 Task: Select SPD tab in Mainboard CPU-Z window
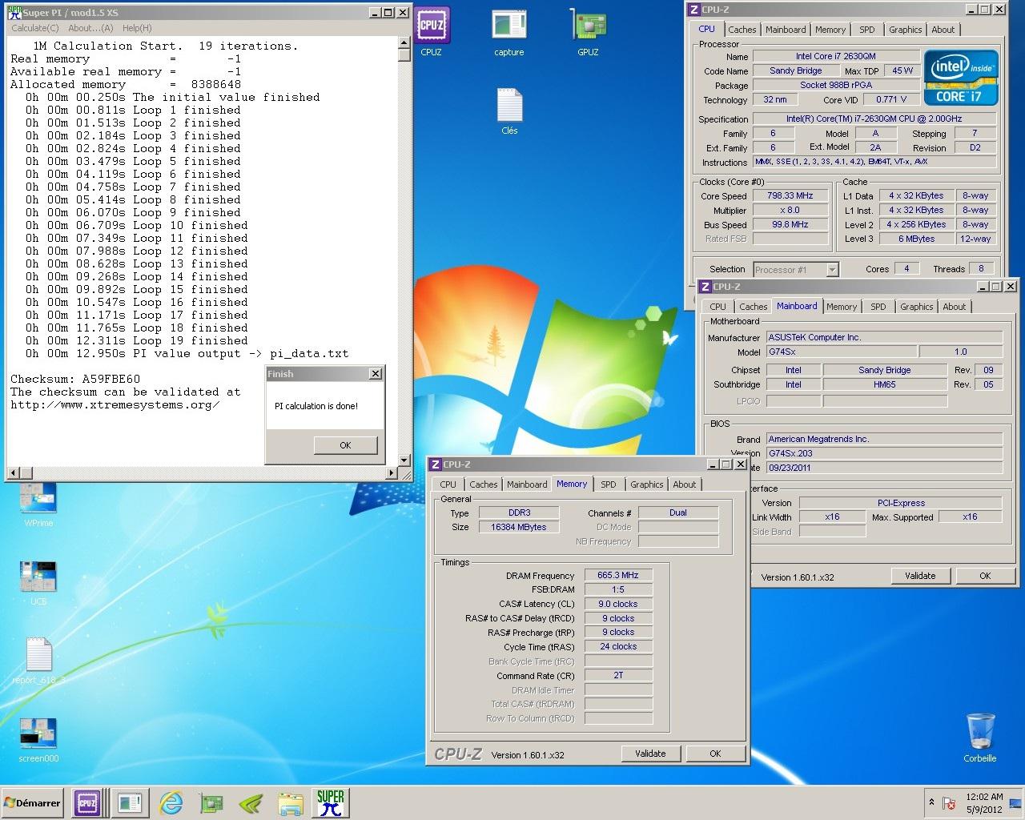tap(878, 307)
